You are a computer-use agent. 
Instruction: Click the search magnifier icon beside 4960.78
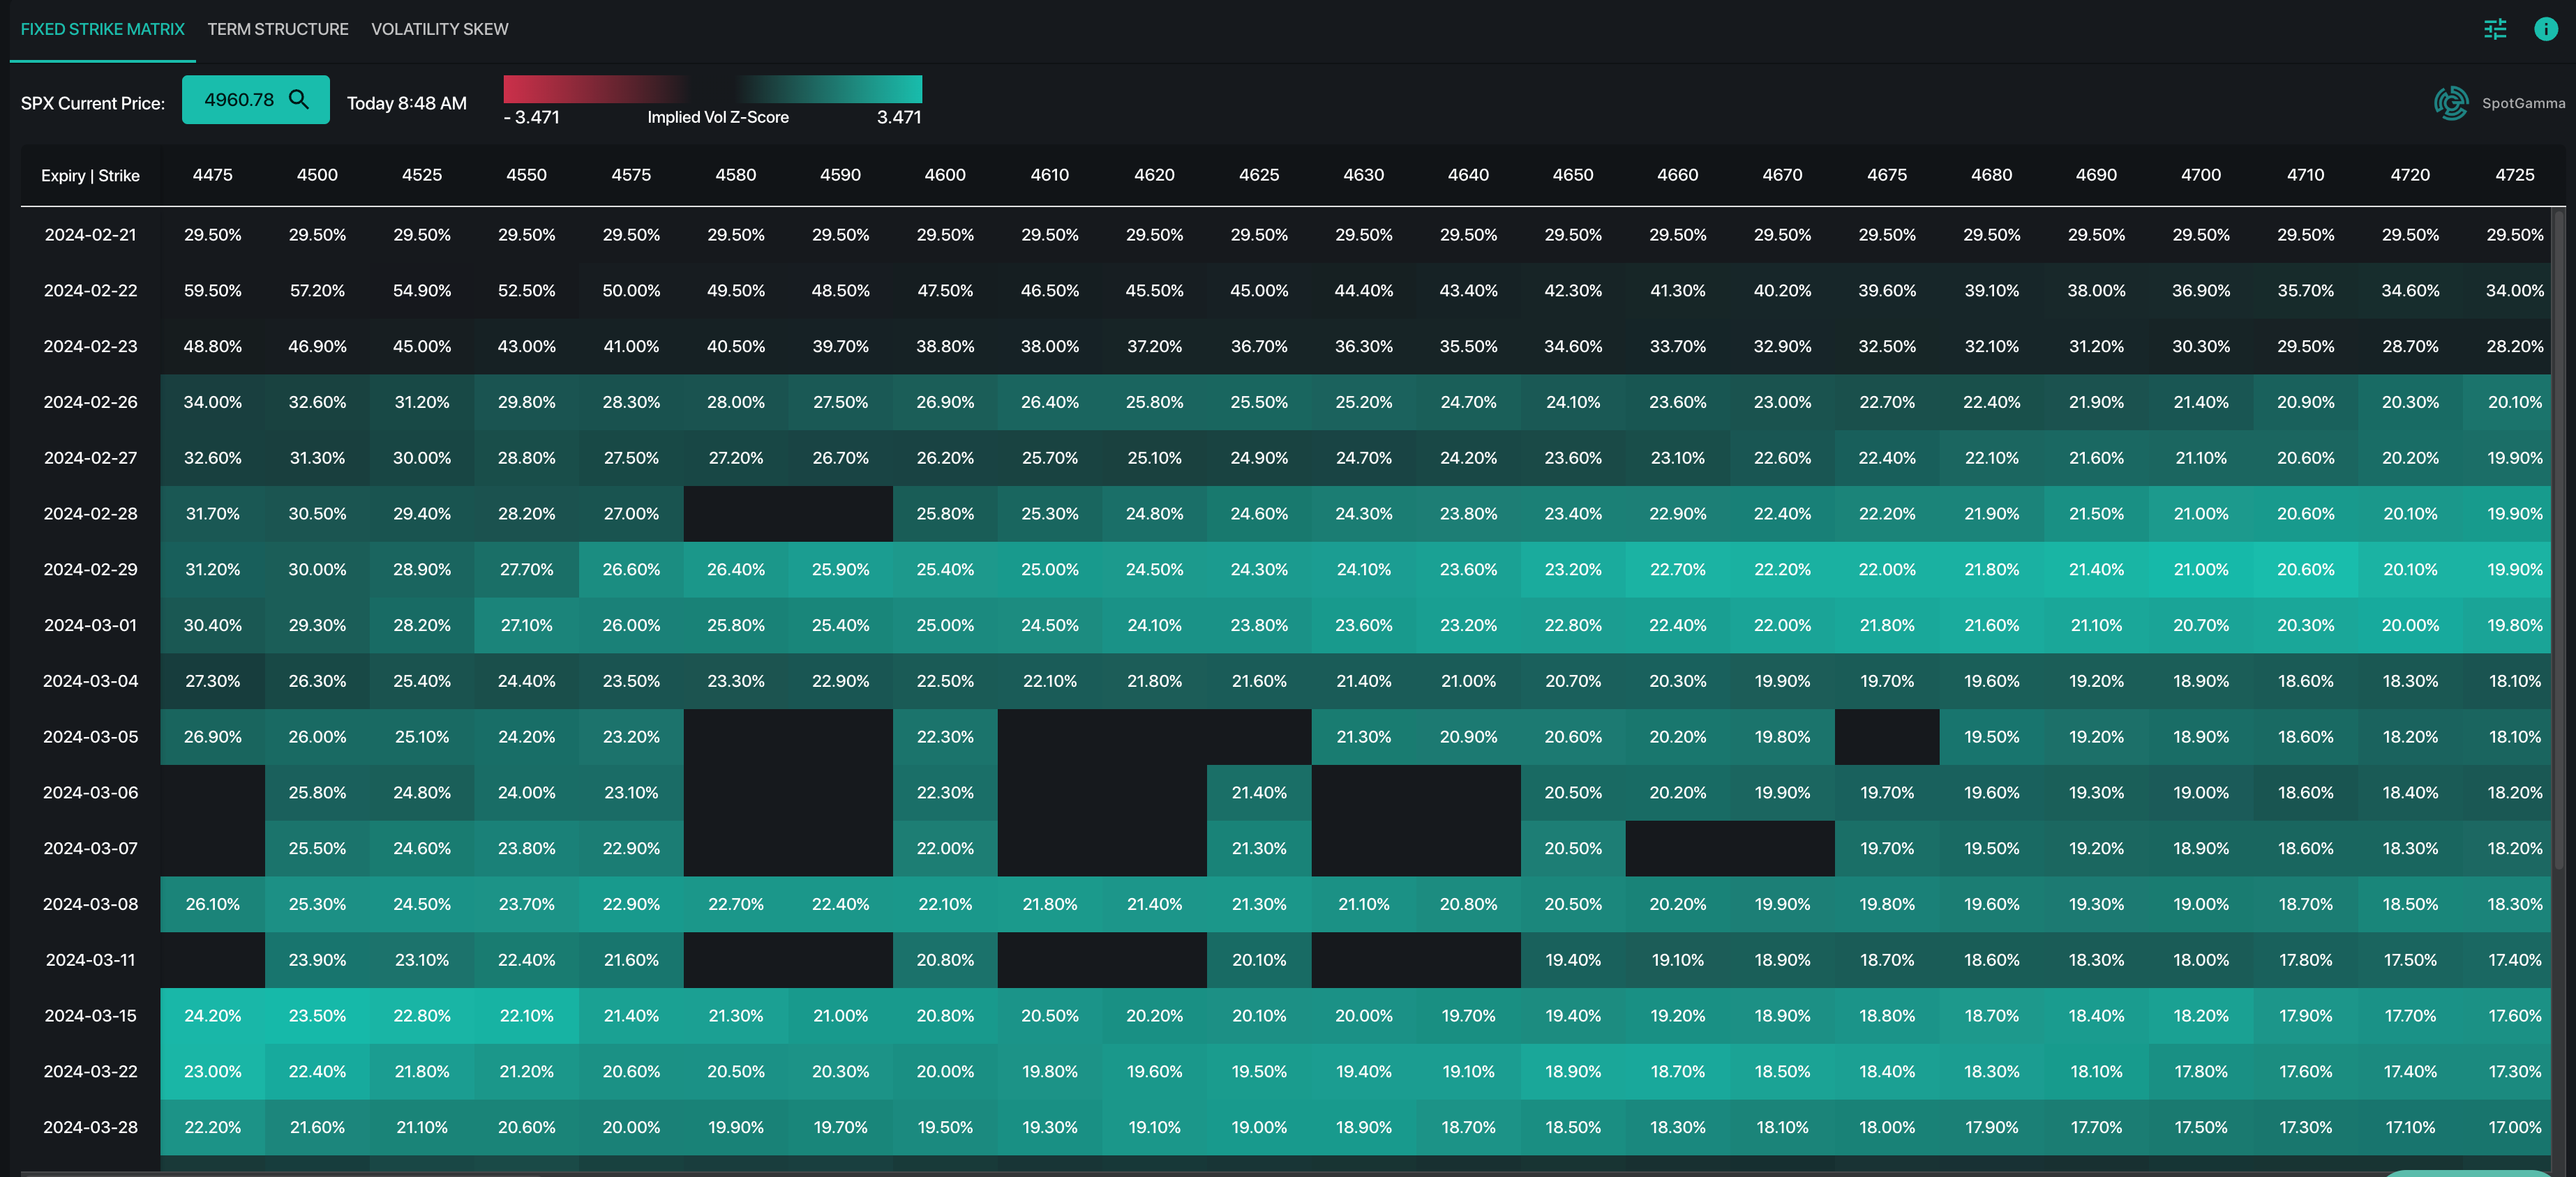(x=298, y=99)
